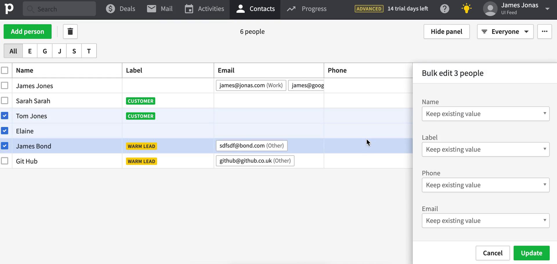Screen dimensions: 557x264
Task: Click the Update button
Action: [531, 253]
